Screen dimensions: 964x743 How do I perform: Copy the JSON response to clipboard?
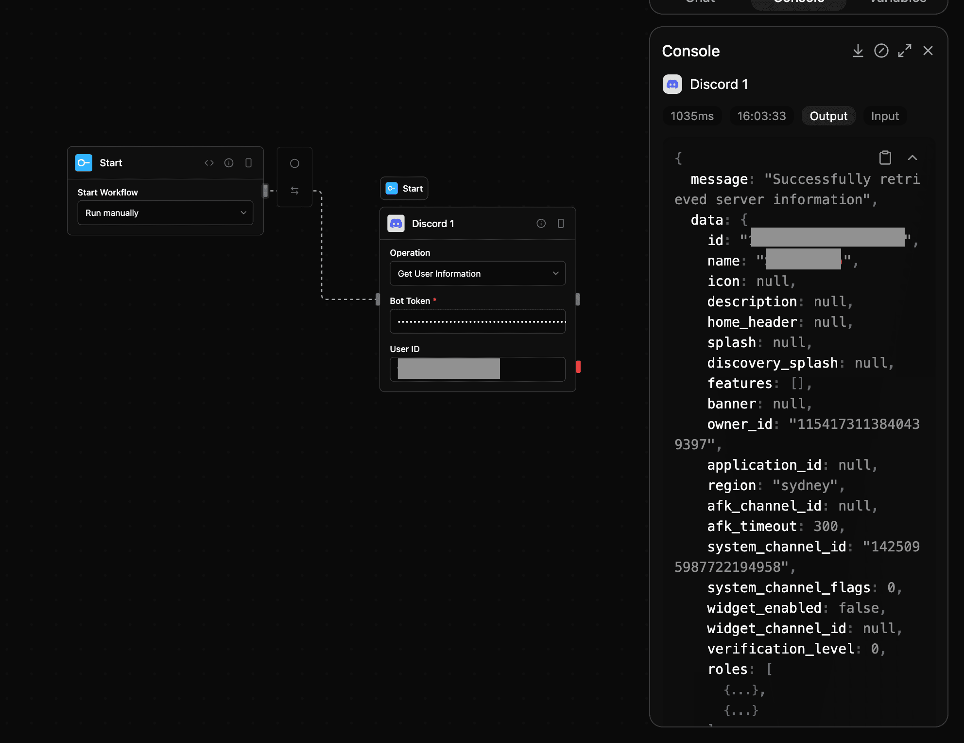[885, 158]
